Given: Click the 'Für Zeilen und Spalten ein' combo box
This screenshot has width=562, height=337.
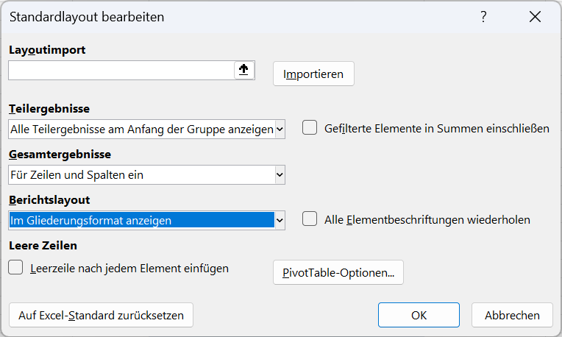Looking at the screenshot, I should click(146, 175).
